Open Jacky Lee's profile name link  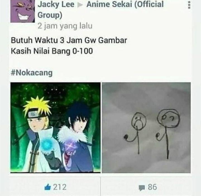[x=56, y=4]
